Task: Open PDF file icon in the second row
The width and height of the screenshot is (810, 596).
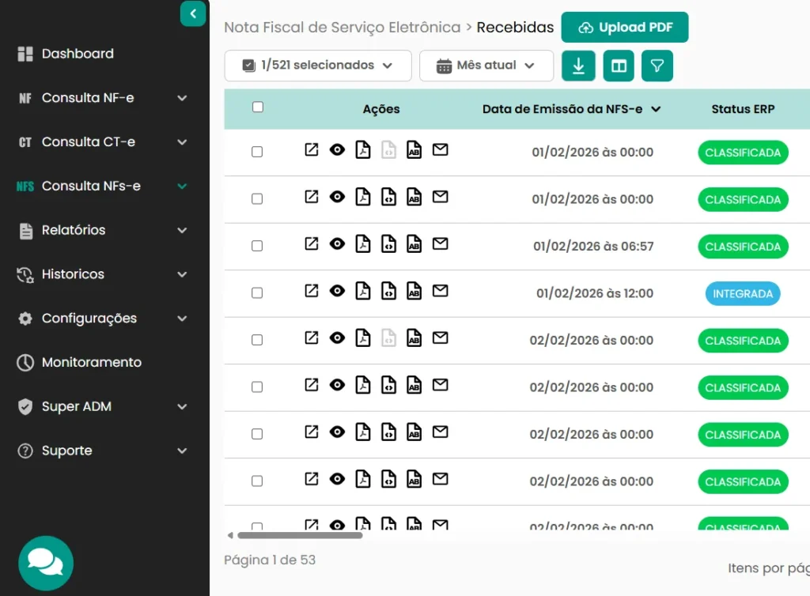Action: pos(362,198)
